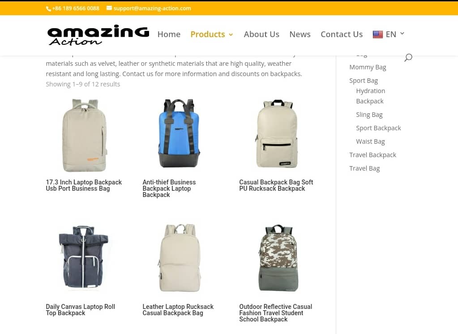This screenshot has width=458, height=334.
Task: Select the Waist Bag category
Action: click(370, 141)
